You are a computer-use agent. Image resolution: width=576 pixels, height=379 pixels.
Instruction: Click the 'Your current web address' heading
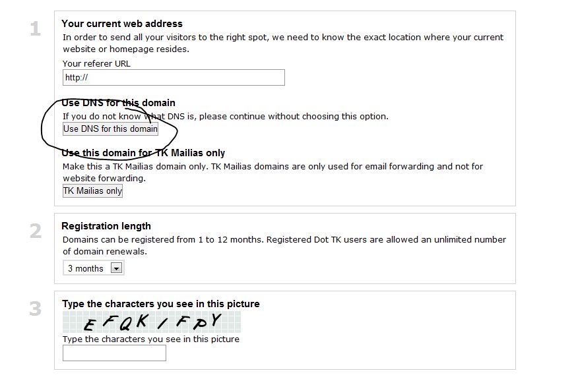pyautogui.click(x=122, y=24)
